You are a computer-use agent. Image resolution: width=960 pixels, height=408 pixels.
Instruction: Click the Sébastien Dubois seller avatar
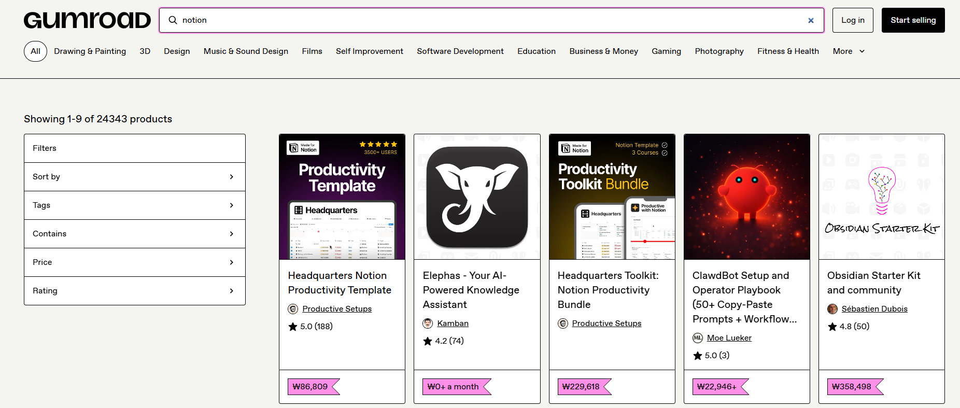[x=832, y=309]
